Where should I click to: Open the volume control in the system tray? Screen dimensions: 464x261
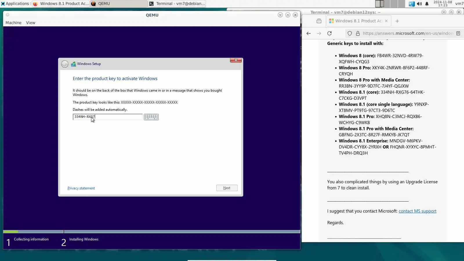[419, 4]
